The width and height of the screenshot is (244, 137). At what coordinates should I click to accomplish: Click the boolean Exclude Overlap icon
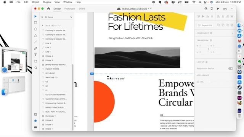[x=232, y=25]
